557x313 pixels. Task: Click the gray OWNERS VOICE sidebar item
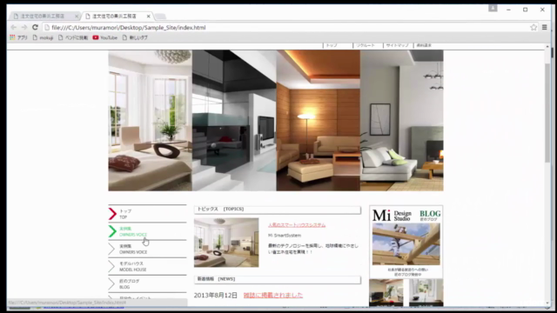click(x=147, y=249)
